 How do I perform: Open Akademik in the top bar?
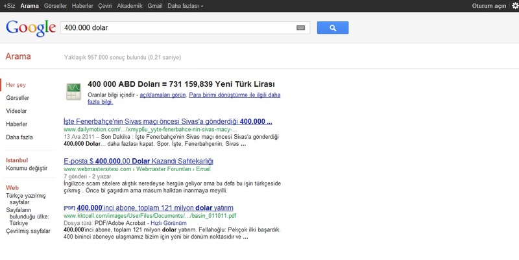tap(130, 6)
